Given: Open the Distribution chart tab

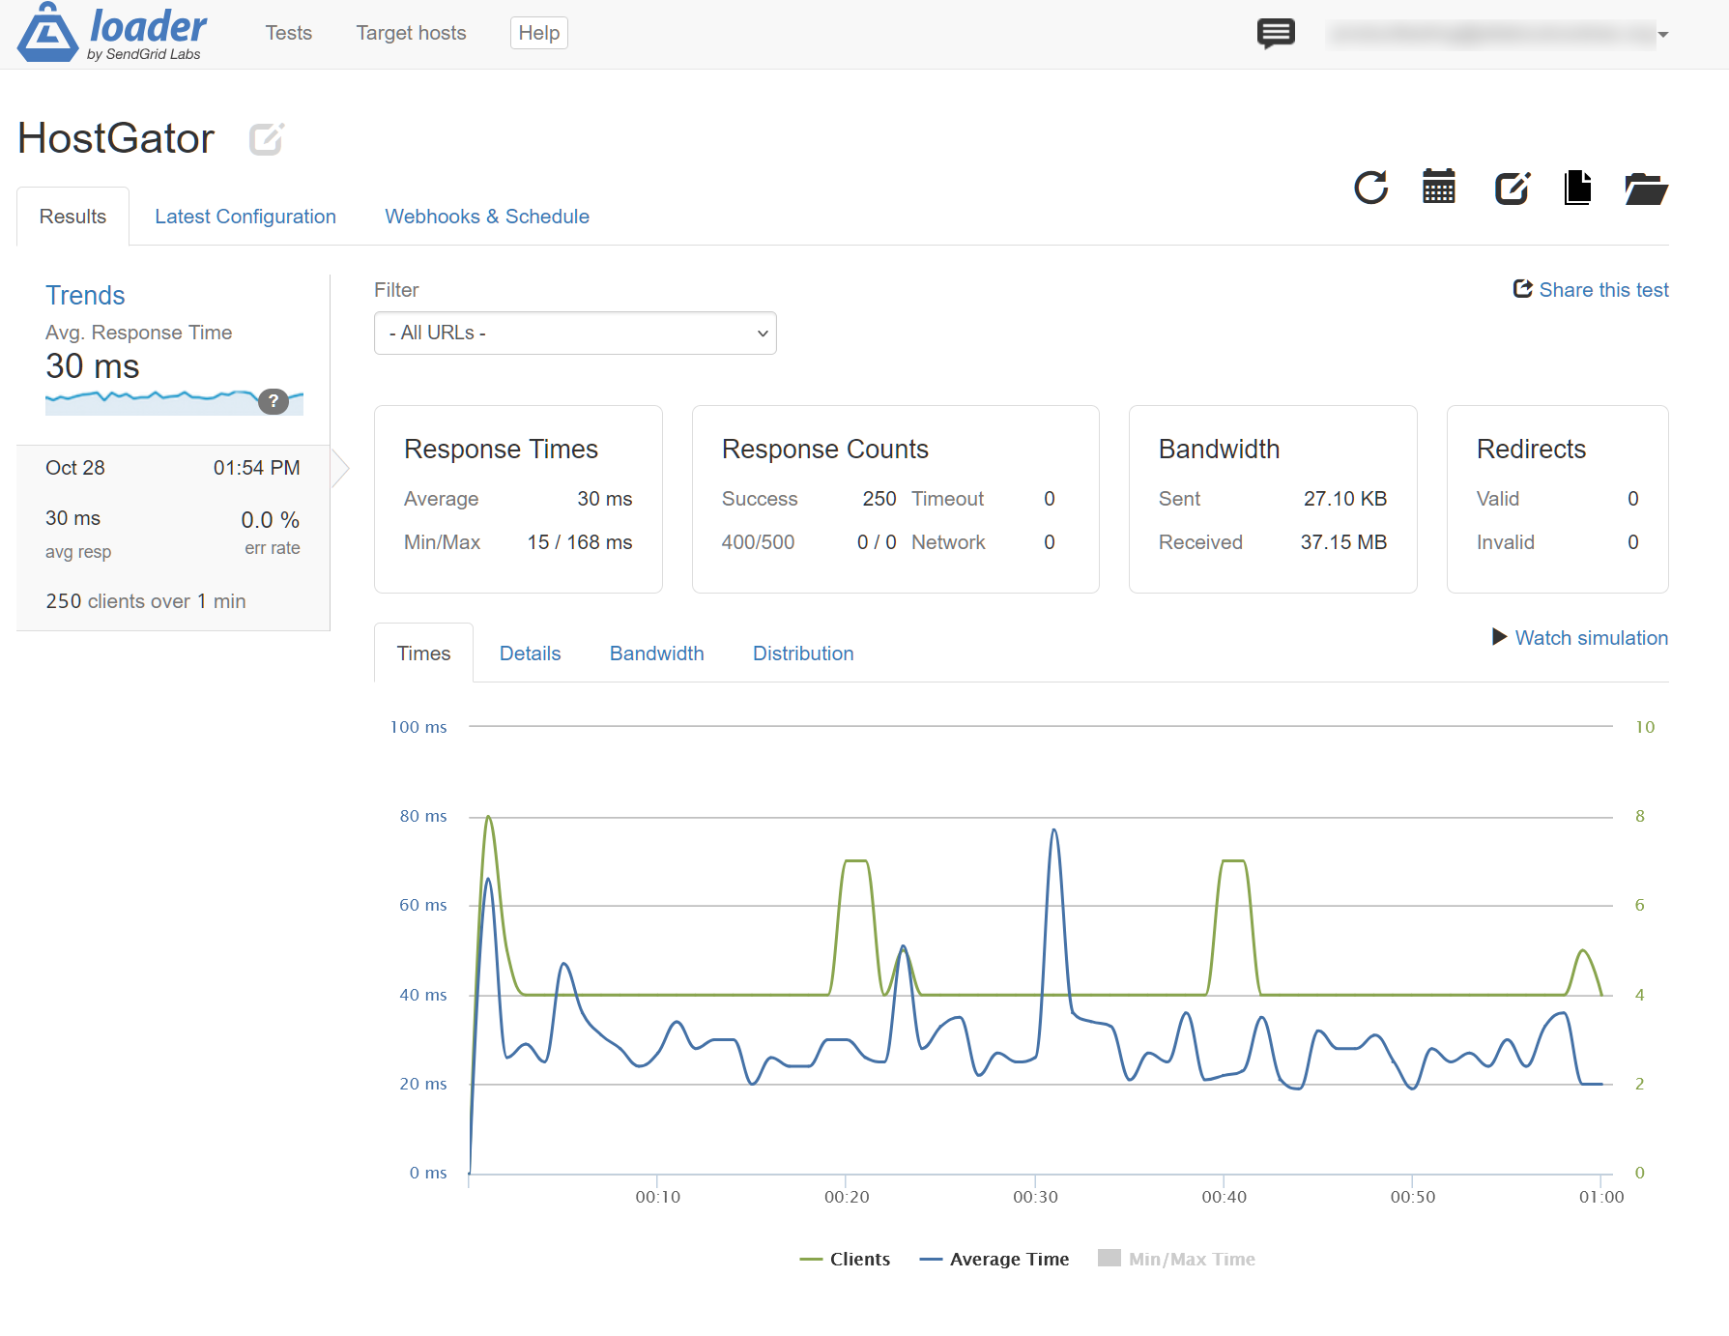Looking at the screenshot, I should click(803, 653).
